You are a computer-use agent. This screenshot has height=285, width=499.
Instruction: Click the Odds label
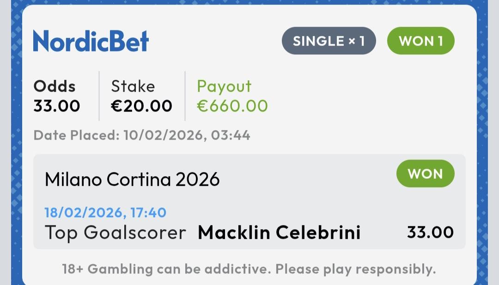coord(55,86)
